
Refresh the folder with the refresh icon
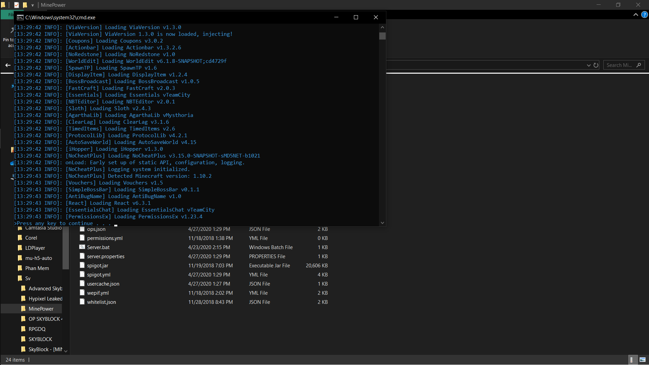coord(596,65)
